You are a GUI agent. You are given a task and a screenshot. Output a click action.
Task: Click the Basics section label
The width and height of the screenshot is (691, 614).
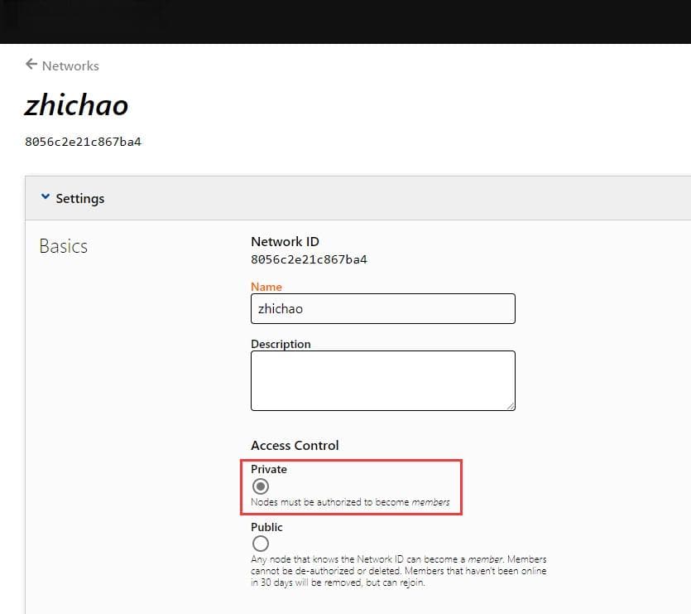64,246
